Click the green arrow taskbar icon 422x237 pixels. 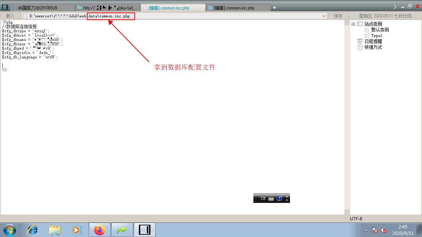(122, 230)
